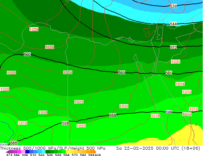Click the 1028 isobar label
203x156 pixels.
pyautogui.click(x=34, y=29)
